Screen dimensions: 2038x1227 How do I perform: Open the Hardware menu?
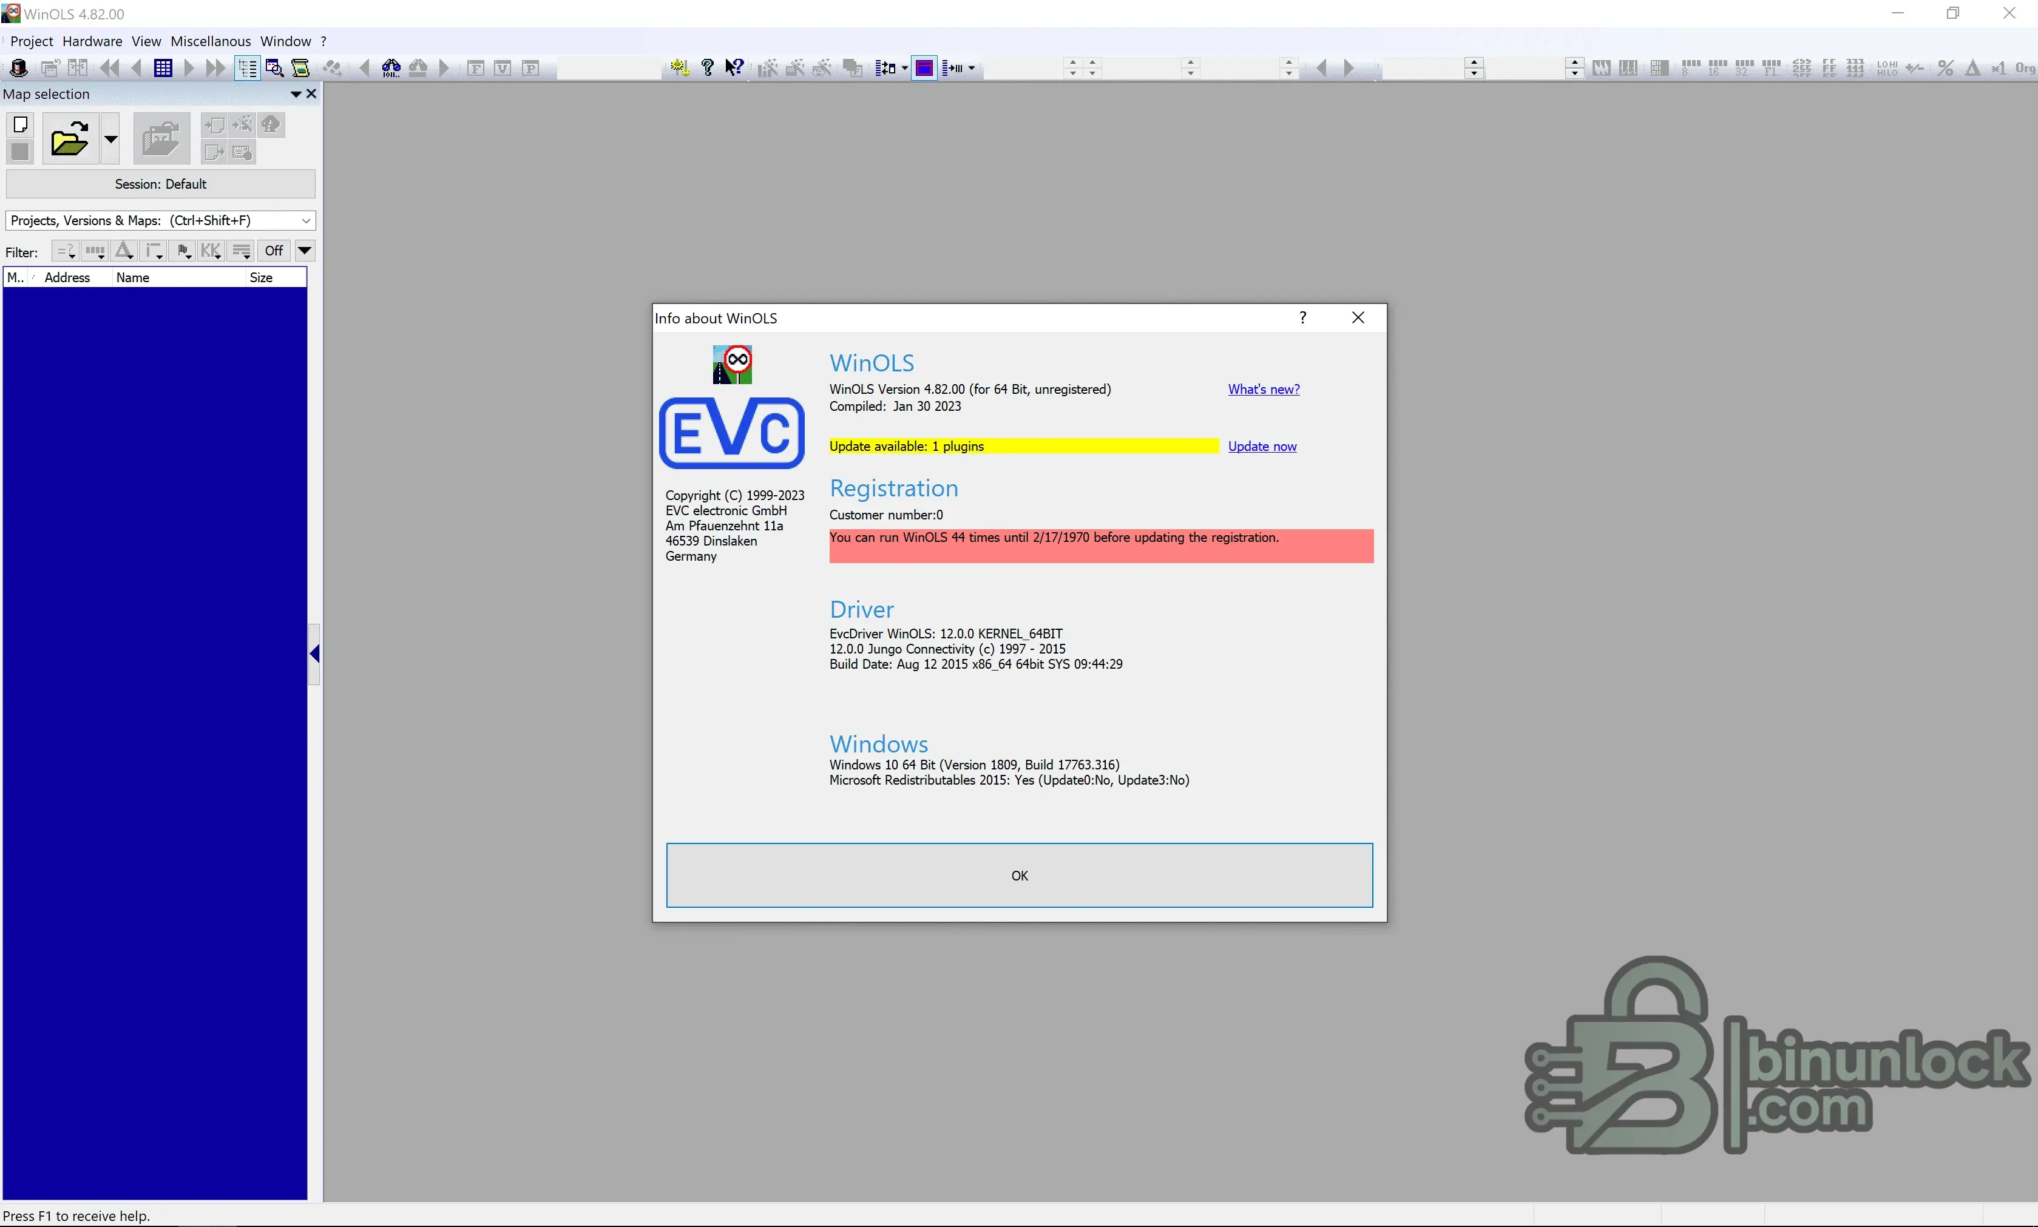coord(92,41)
